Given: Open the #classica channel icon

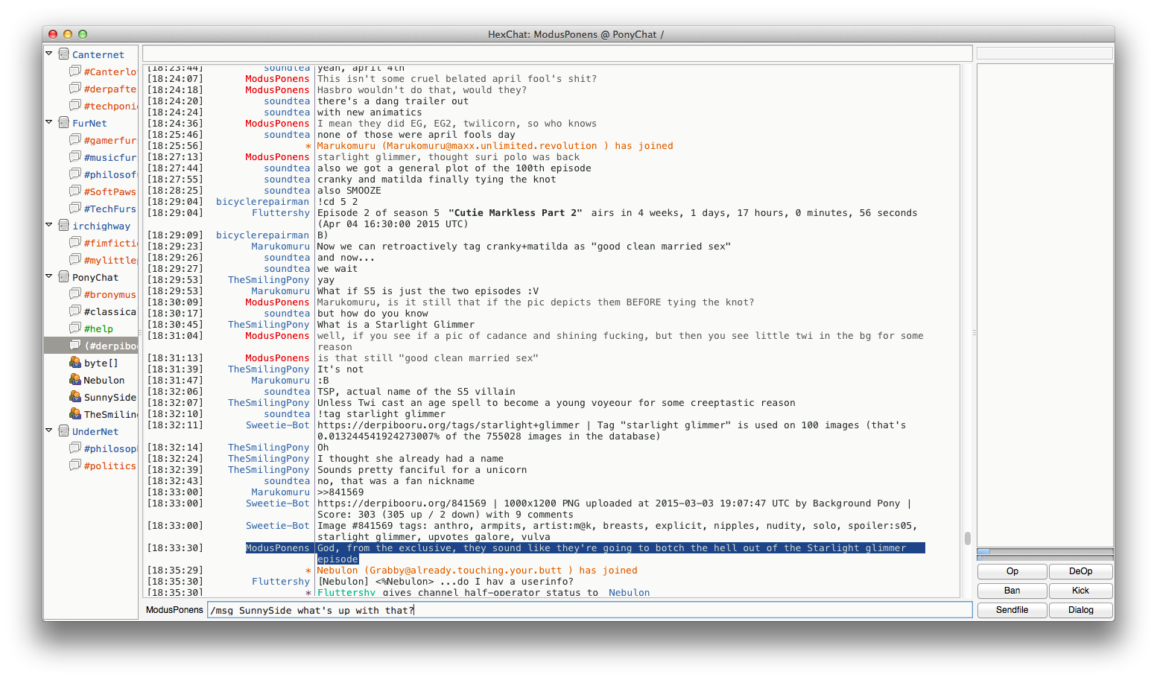Looking at the screenshot, I should (75, 311).
